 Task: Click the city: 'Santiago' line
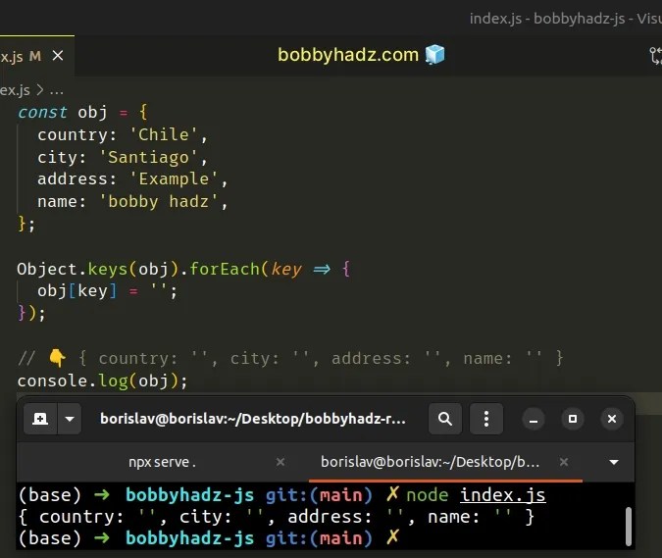pyautogui.click(x=123, y=158)
